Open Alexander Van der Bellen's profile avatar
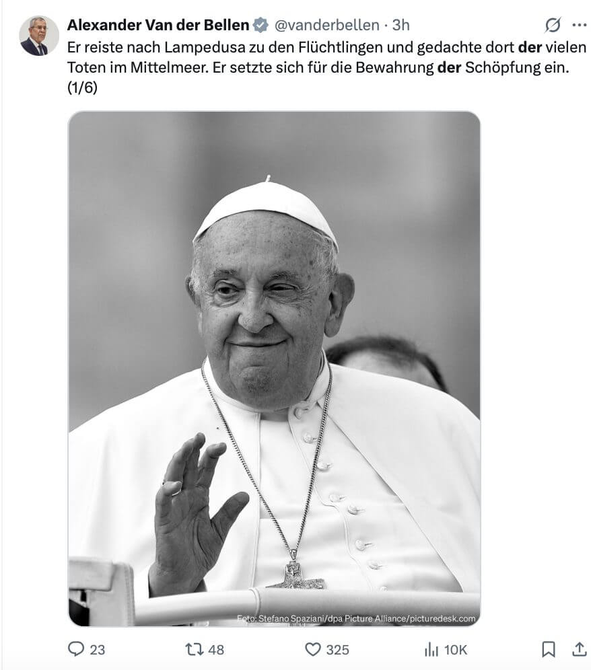The width and height of the screenshot is (591, 670). tap(39, 36)
